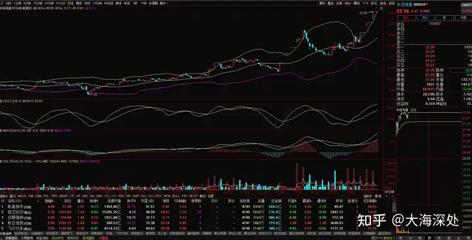Viewport: 472px width, 240px height.
Task: Sort table by 现价 column header
Action: click(x=68, y=201)
